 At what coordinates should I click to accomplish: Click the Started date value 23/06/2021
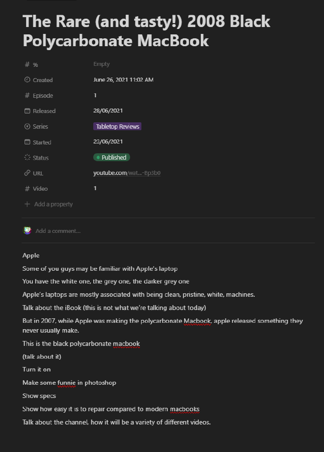pos(108,142)
